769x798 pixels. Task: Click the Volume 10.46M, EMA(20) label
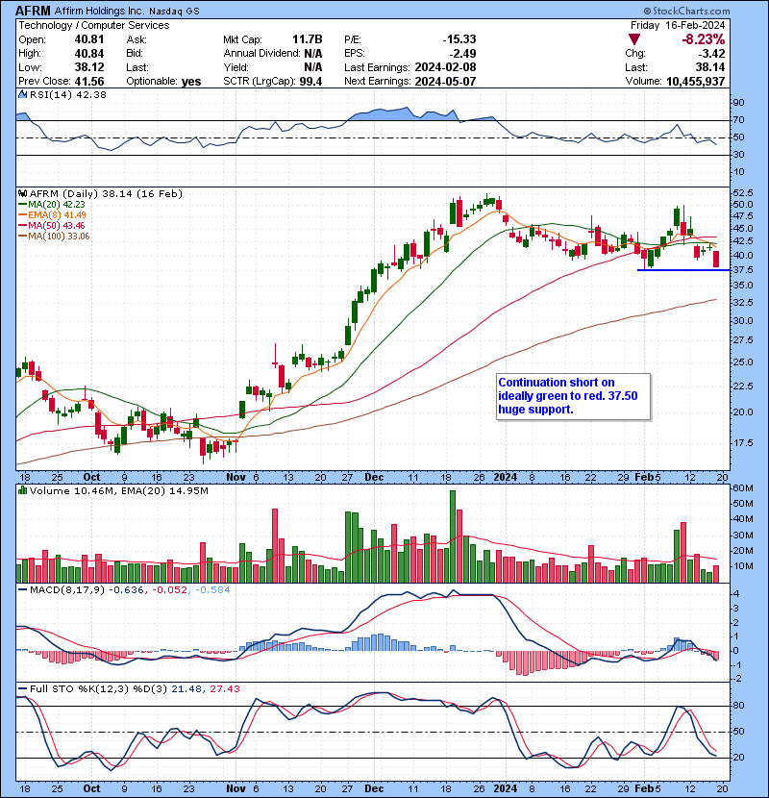pyautogui.click(x=118, y=491)
